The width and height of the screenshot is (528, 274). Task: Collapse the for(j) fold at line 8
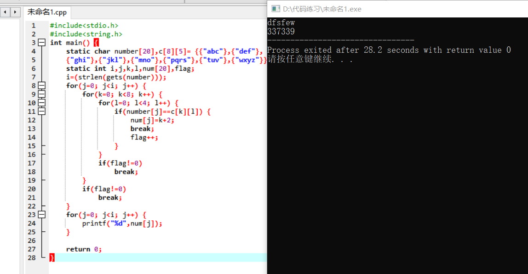[42, 86]
